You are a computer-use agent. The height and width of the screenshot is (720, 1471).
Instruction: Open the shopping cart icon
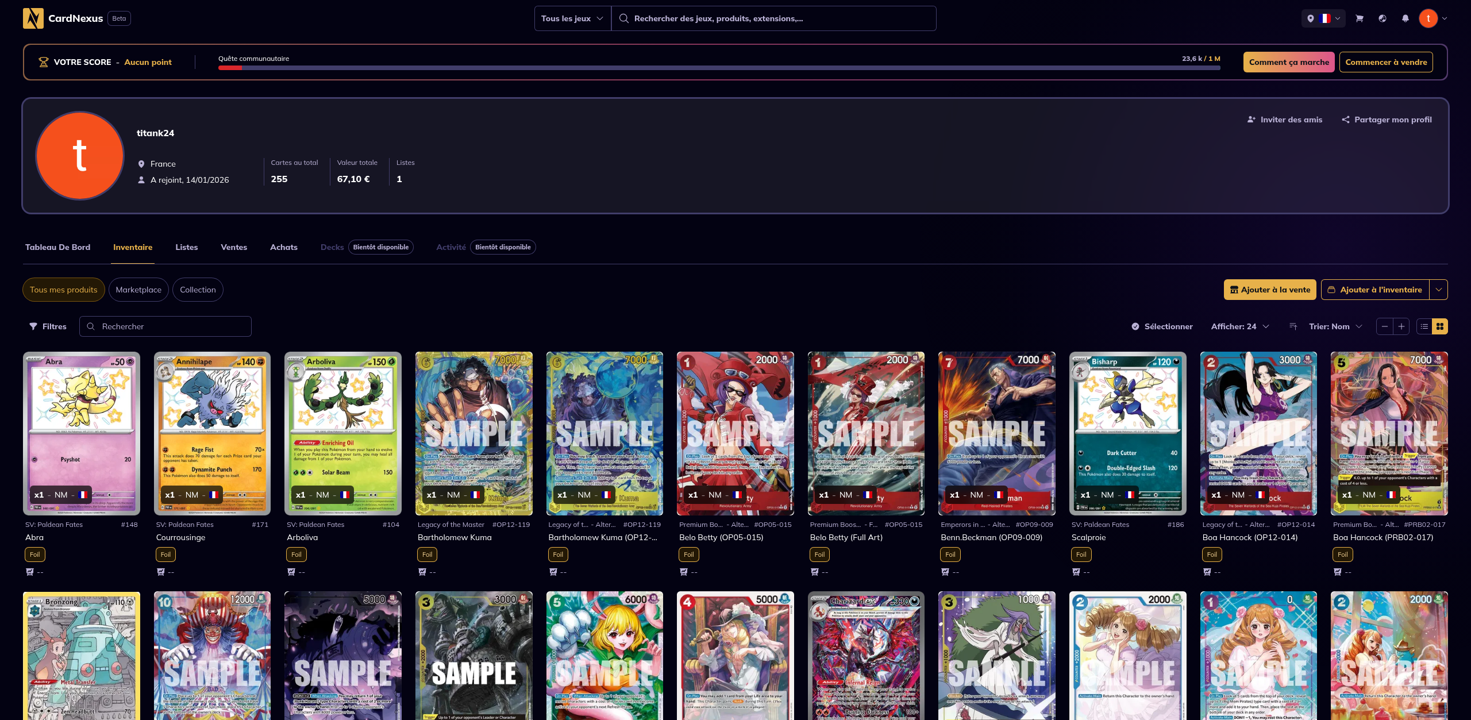1359,18
